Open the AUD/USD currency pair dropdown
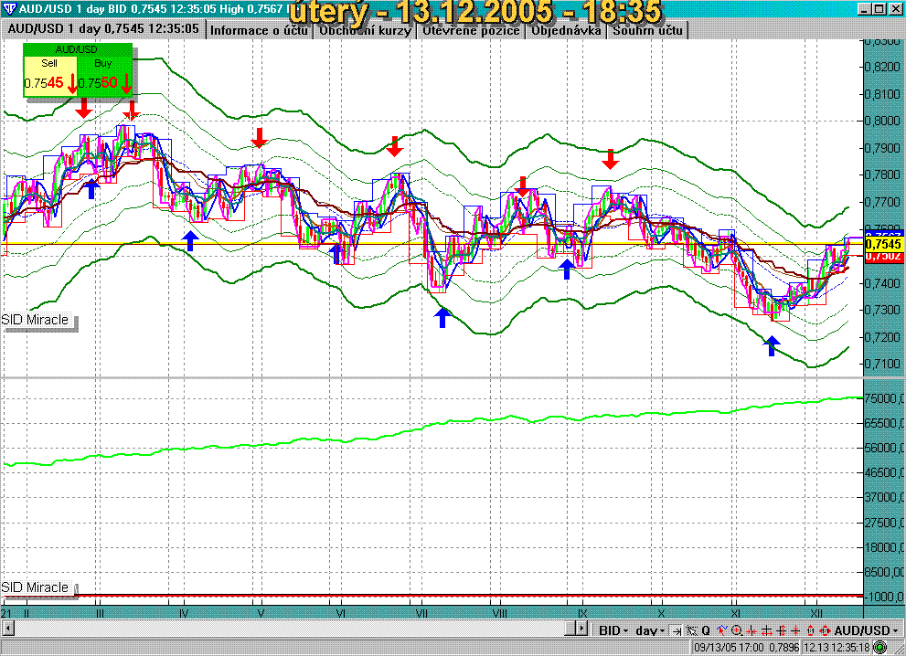Image resolution: width=906 pixels, height=656 pixels. [865, 630]
